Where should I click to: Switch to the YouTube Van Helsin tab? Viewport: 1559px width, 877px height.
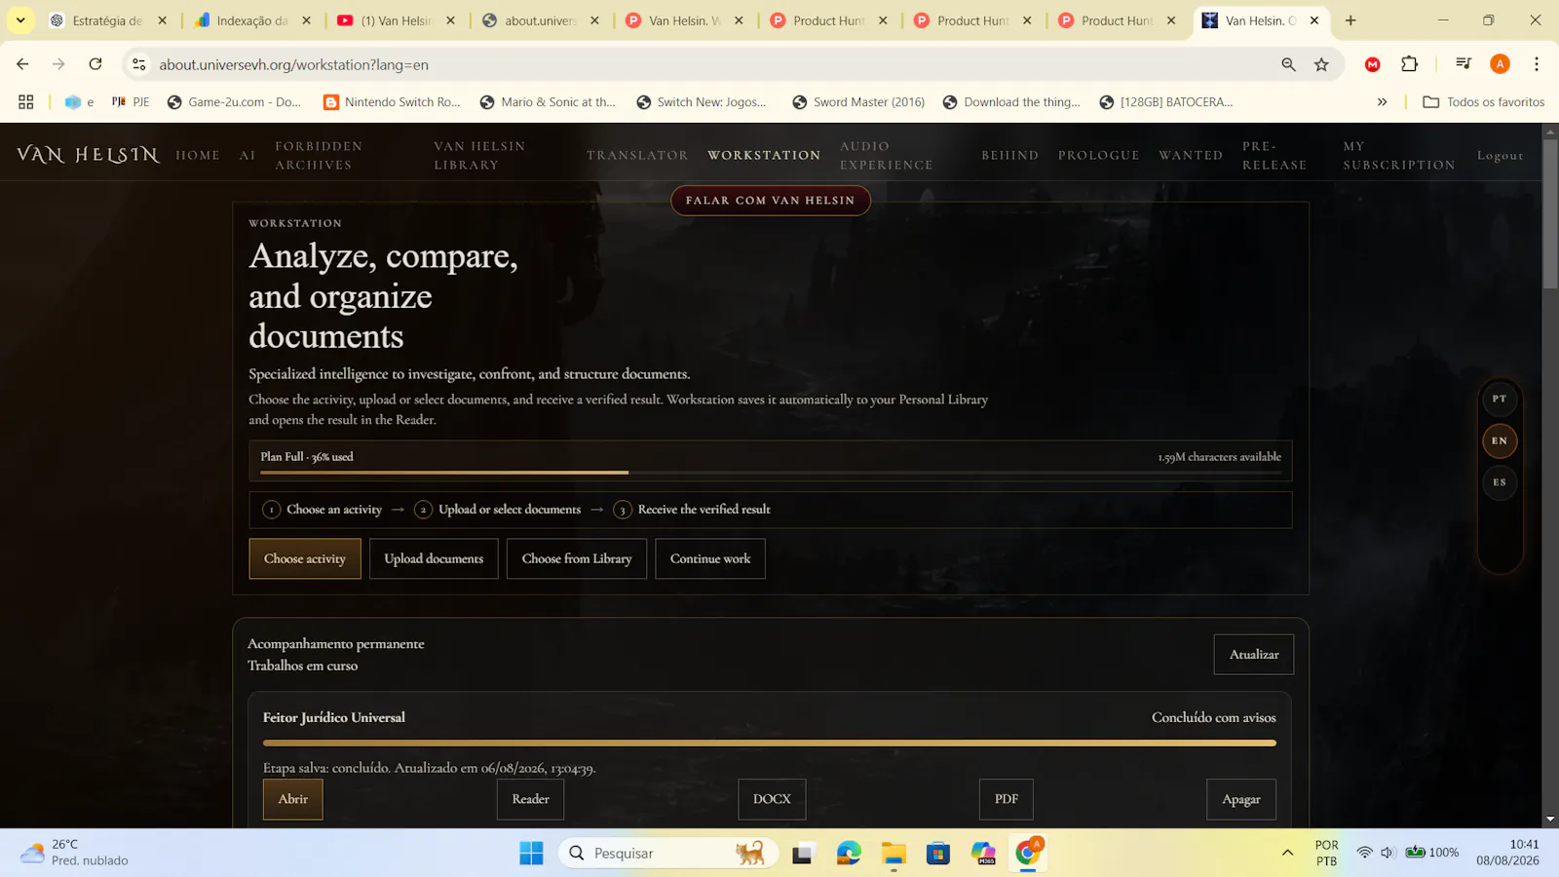396,20
